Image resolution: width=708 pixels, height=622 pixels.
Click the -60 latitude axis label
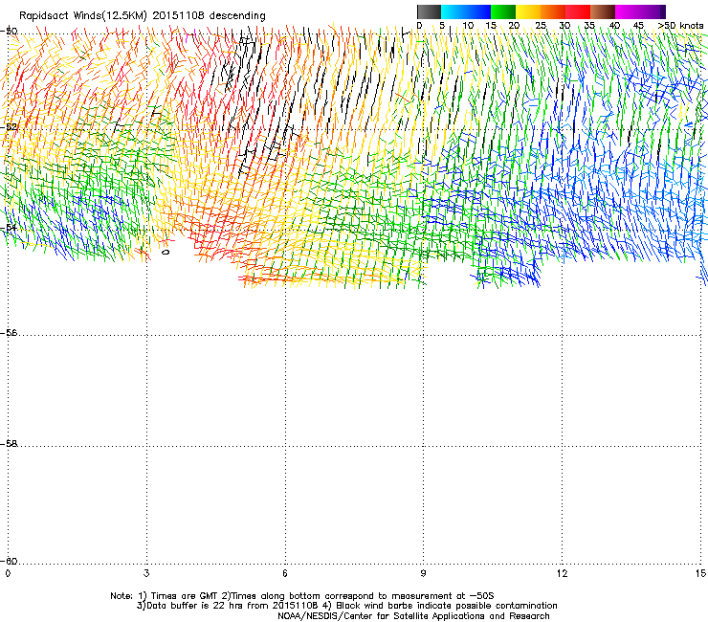coord(9,561)
